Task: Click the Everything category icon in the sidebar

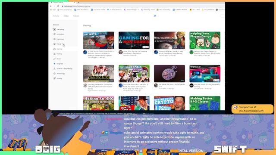Action: coord(54,29)
